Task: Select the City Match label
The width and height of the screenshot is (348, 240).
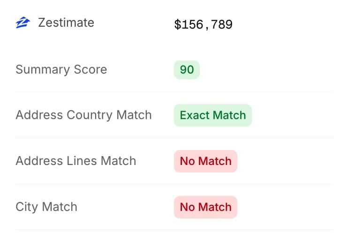Action: [46, 207]
